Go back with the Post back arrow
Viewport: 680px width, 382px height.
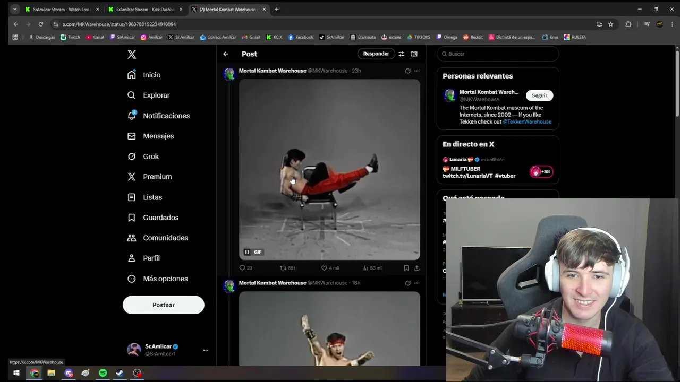coord(226,54)
